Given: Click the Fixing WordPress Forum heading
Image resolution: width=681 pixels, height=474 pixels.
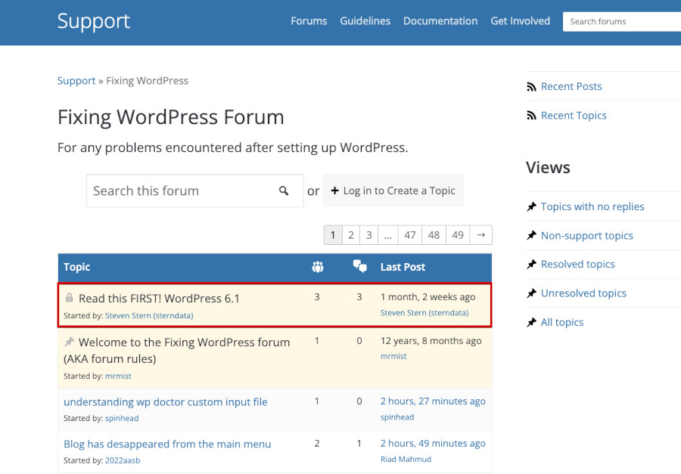Looking at the screenshot, I should point(171,117).
